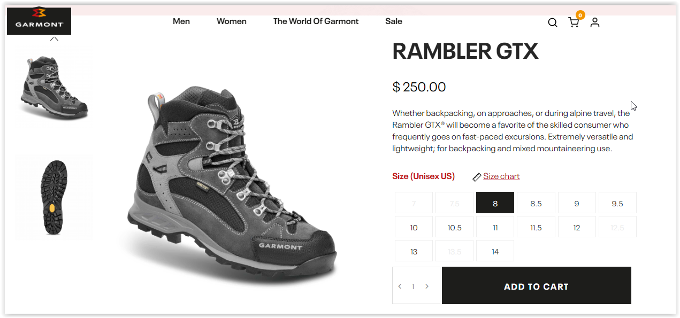Click the Garmont logo
This screenshot has height=318, width=680.
[x=39, y=20]
